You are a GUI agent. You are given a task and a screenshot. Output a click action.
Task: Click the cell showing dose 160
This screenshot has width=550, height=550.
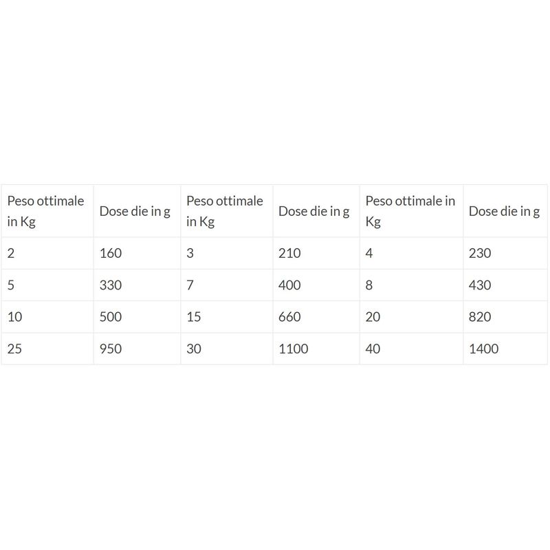111,253
